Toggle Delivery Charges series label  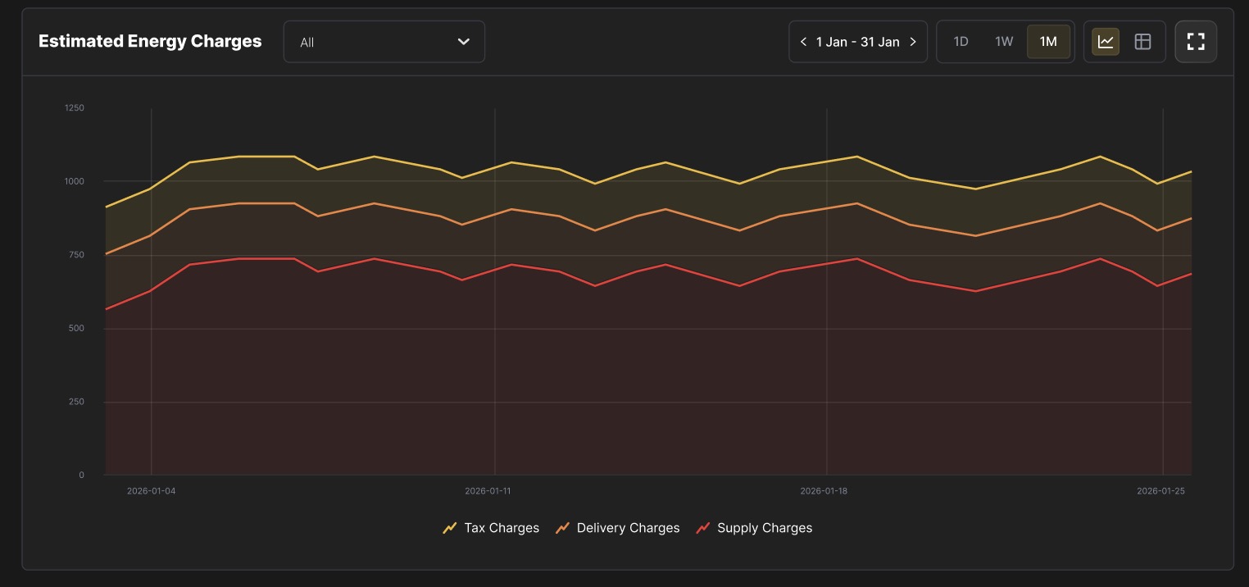tap(628, 528)
